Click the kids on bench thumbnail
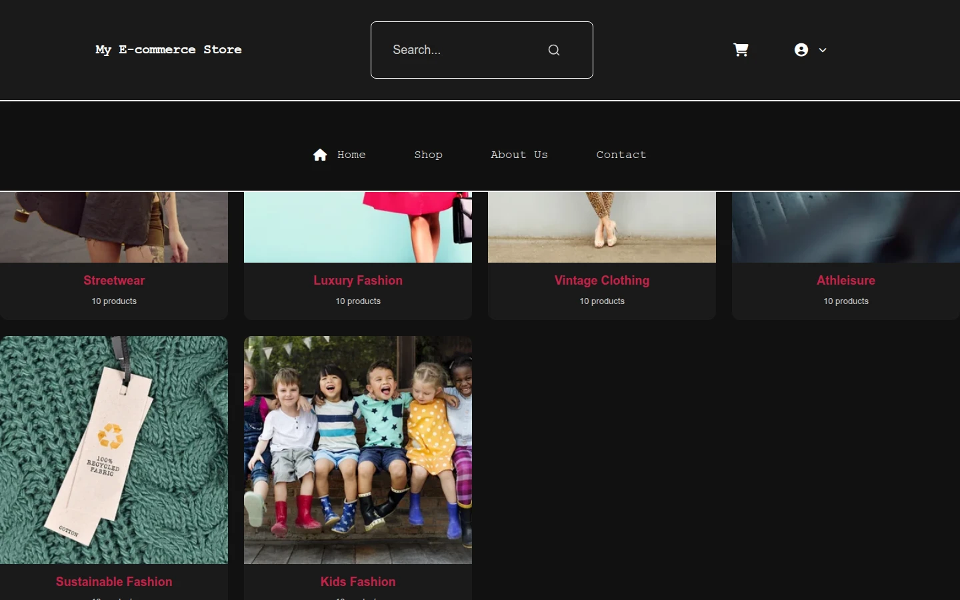The height and width of the screenshot is (600, 960). [x=358, y=450]
